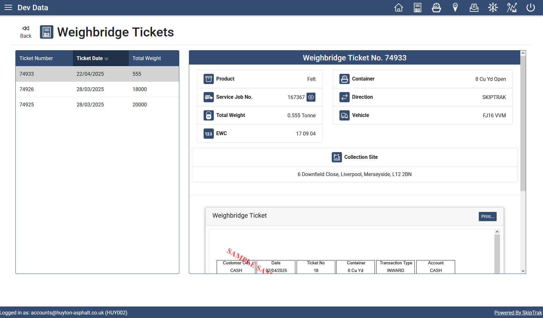Open the skip basket icon
Image resolution: width=543 pixels, height=318 pixels.
[x=436, y=7]
